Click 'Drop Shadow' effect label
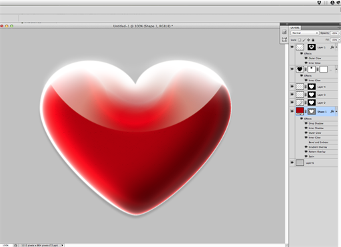 [x=316, y=123]
